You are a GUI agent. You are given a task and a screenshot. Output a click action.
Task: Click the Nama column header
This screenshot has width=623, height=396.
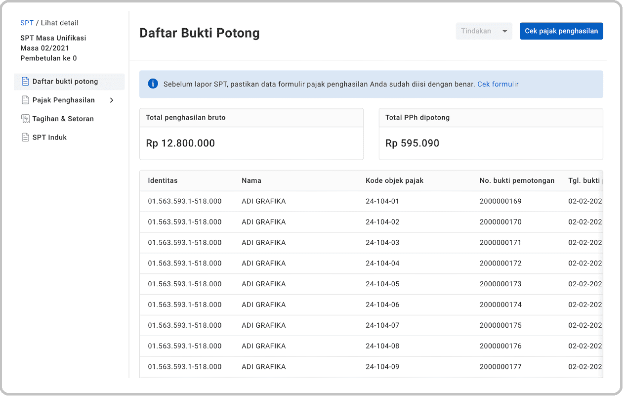coord(251,181)
